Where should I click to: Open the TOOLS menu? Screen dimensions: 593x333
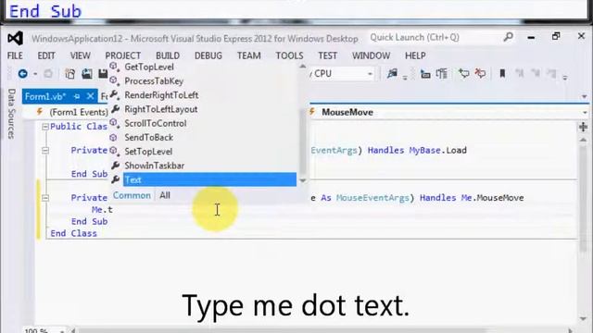pos(289,55)
